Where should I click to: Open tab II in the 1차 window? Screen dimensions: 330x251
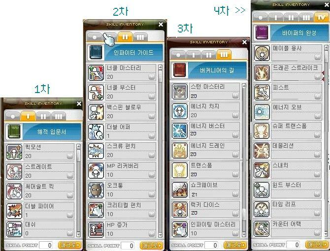pyautogui.click(x=43, y=116)
